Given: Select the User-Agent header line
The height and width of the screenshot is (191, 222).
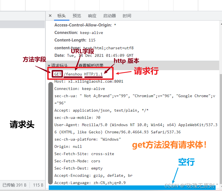Looking at the screenshot, I should 136,128.
